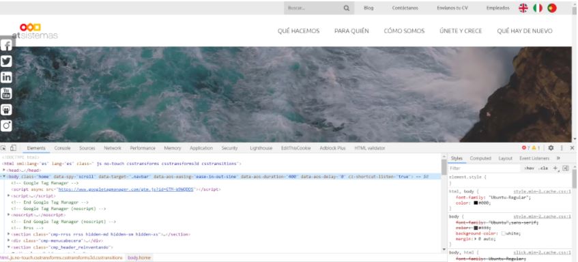This screenshot has height=262, width=578.
Task: Expand the cmp-menucabecera div node
Action: pos(9,241)
